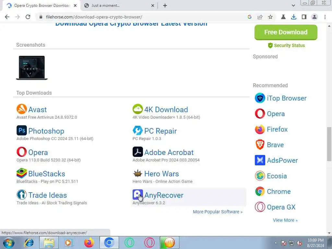This screenshot has width=332, height=249.
Task: Open Firefox from the taskbar
Action: (x=89, y=243)
